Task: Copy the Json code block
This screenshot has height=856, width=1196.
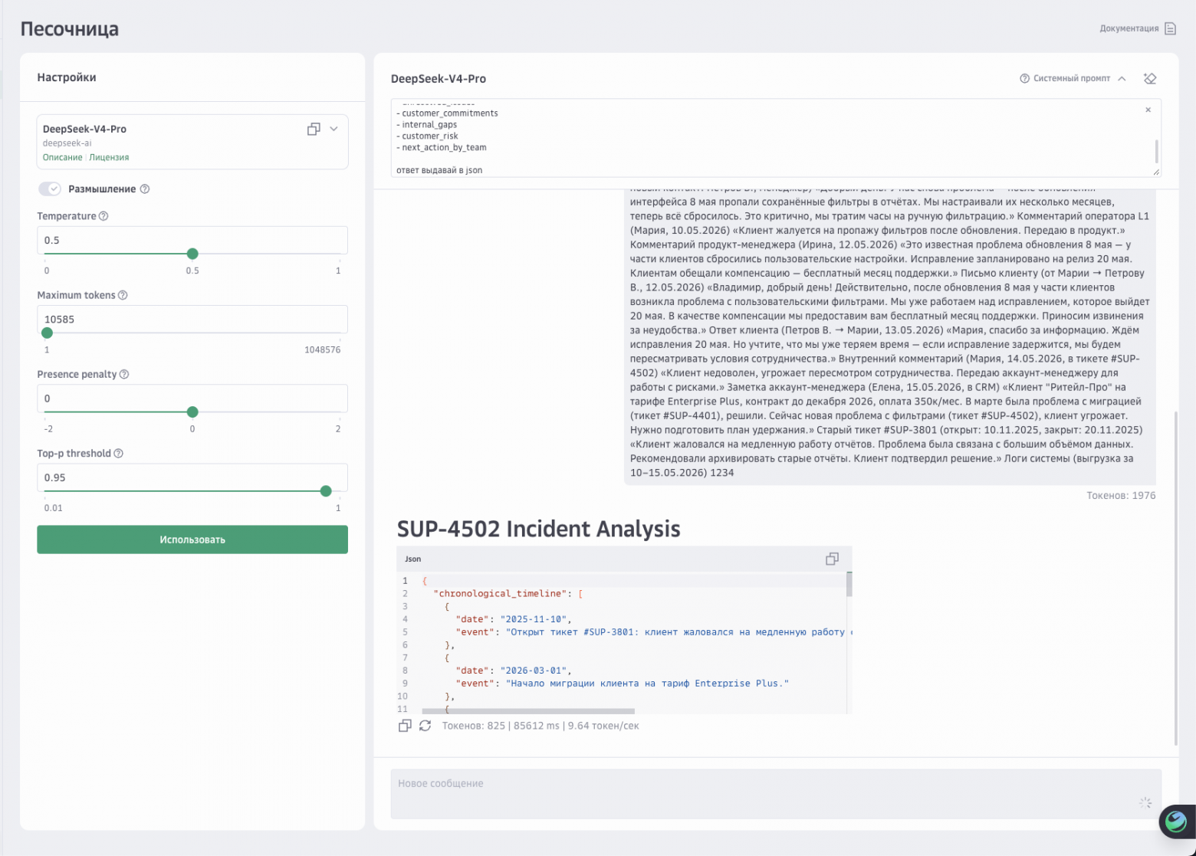Action: tap(832, 559)
